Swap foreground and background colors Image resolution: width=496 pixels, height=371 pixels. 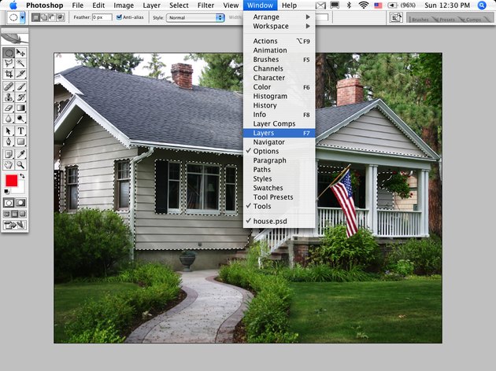[22, 176]
